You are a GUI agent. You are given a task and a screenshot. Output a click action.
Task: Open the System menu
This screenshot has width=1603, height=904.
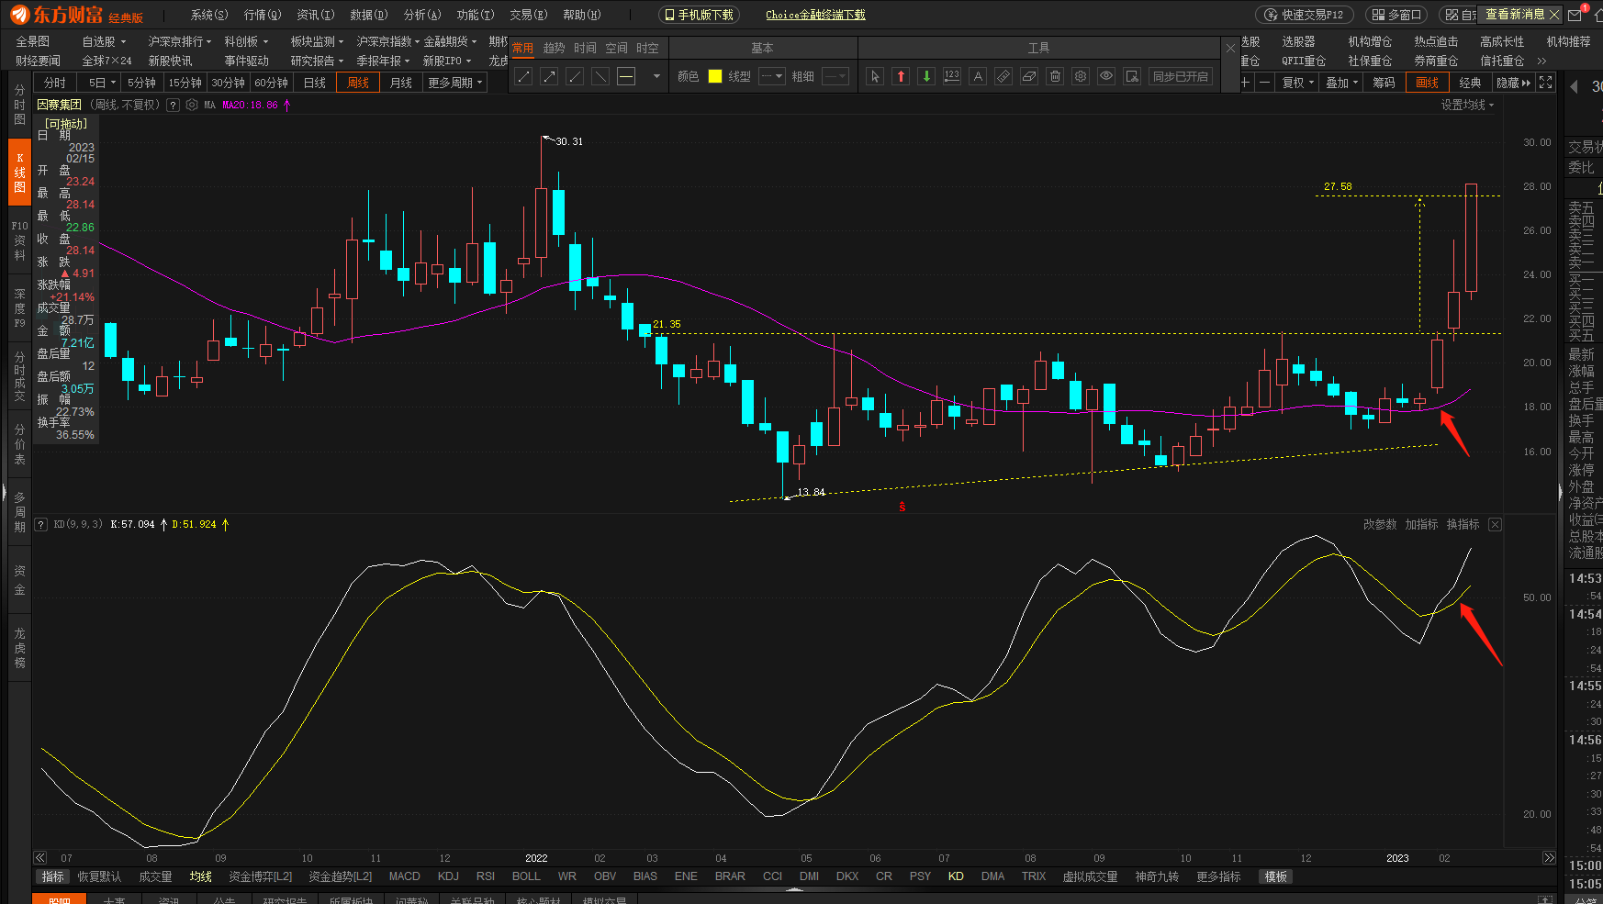coord(209,15)
